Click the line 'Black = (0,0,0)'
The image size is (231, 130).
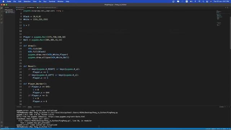coord(32,17)
